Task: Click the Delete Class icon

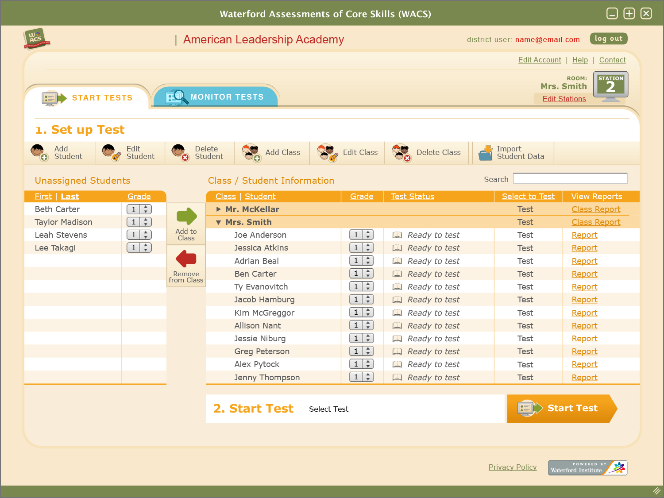Action: point(402,153)
